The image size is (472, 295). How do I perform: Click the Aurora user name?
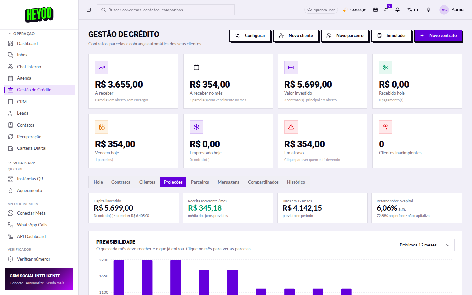point(458,10)
